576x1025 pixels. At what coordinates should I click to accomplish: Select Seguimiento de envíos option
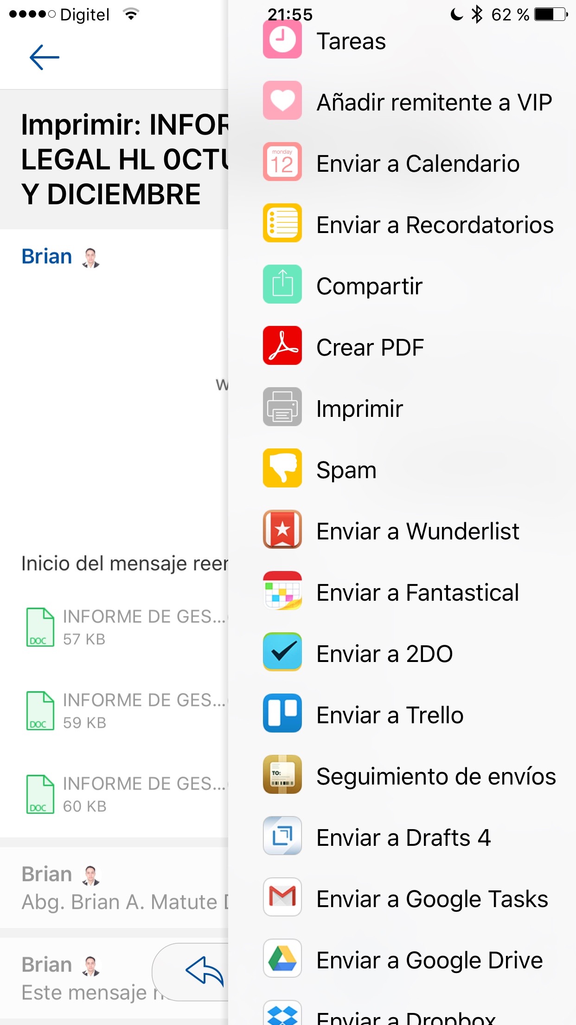click(436, 776)
